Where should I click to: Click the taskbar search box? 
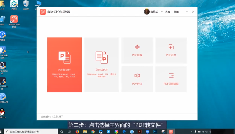[x=31, y=132]
